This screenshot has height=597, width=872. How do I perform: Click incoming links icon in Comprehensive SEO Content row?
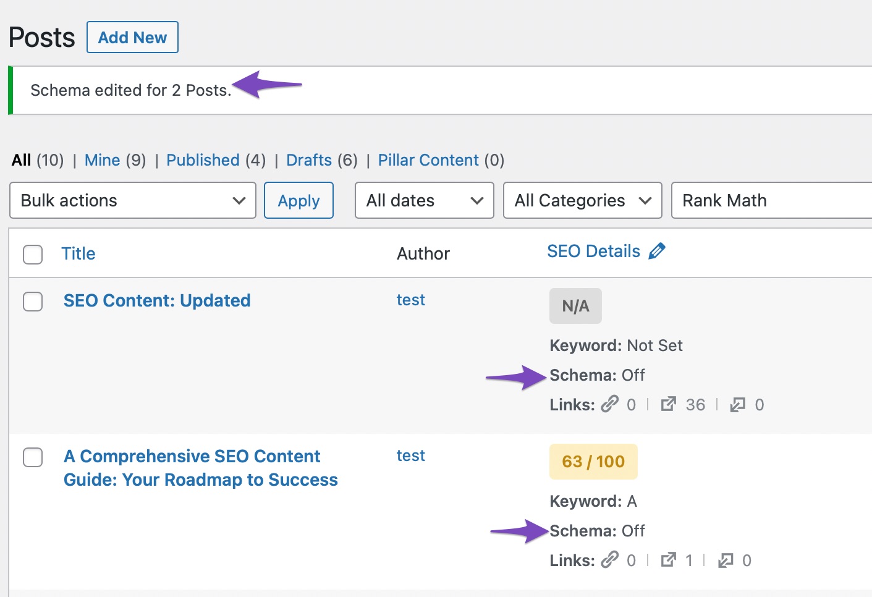[725, 561]
